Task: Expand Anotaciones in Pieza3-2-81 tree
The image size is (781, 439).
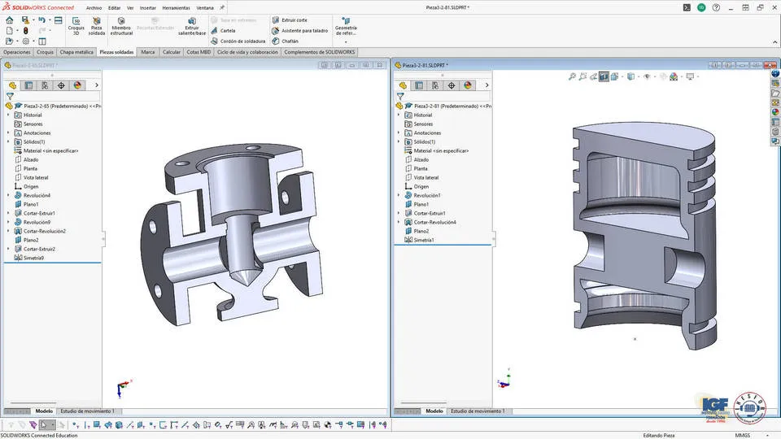Action: (399, 133)
